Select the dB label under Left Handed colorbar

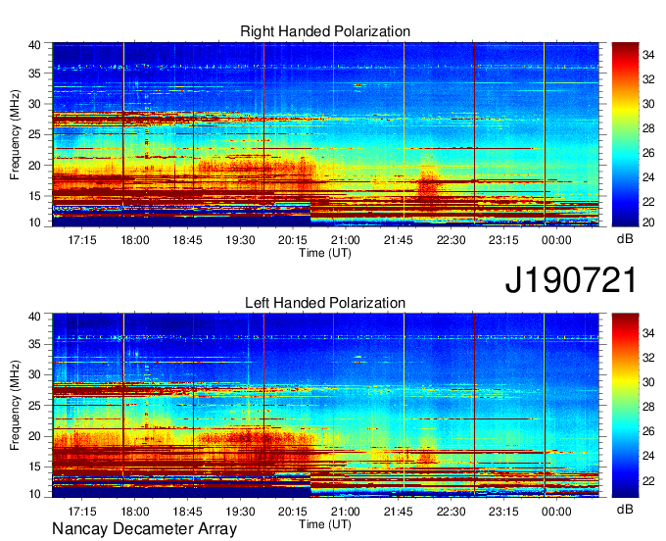point(625,510)
